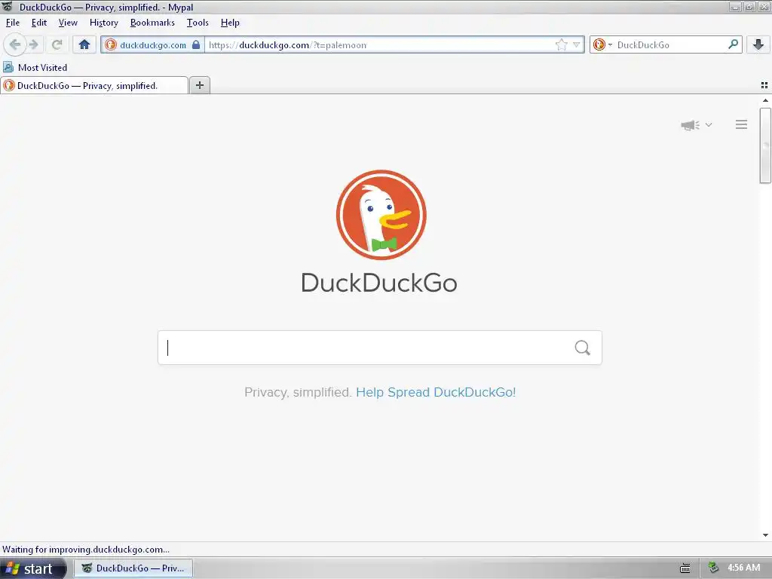Open the hamburger page menu
Screen dimensions: 772x579
742,124
